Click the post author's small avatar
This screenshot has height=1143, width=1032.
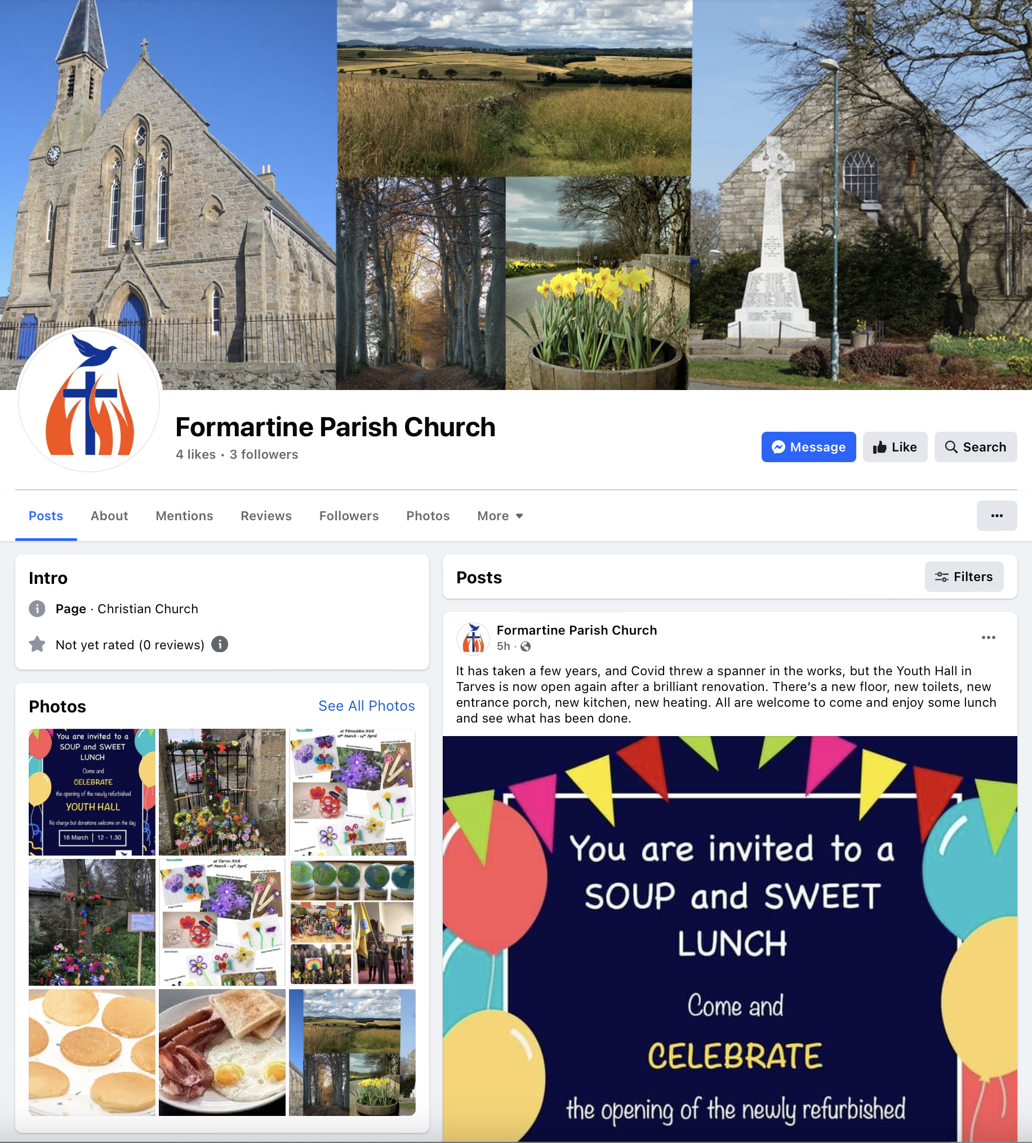point(473,638)
